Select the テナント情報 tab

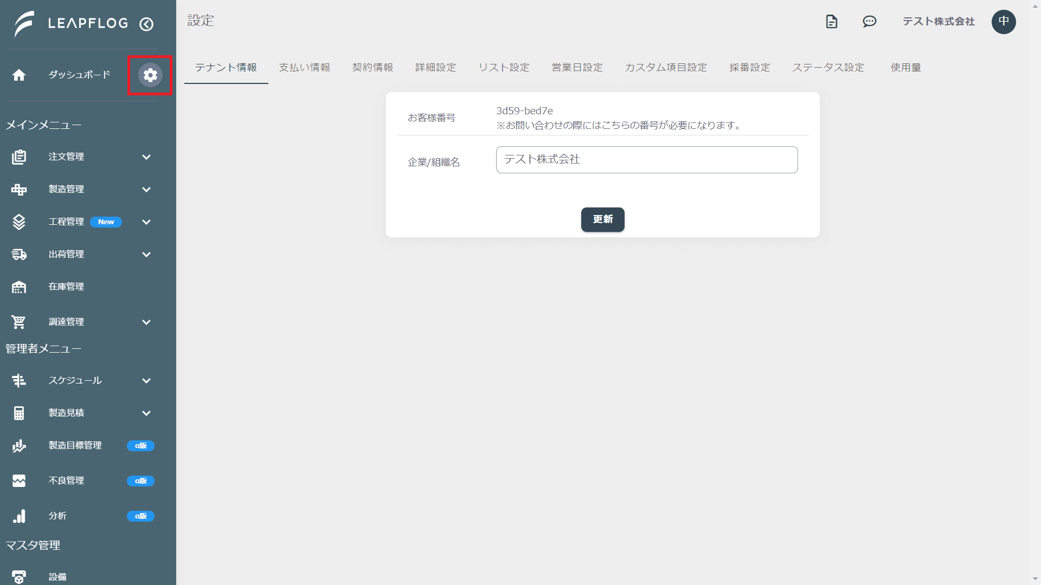pyautogui.click(x=226, y=68)
